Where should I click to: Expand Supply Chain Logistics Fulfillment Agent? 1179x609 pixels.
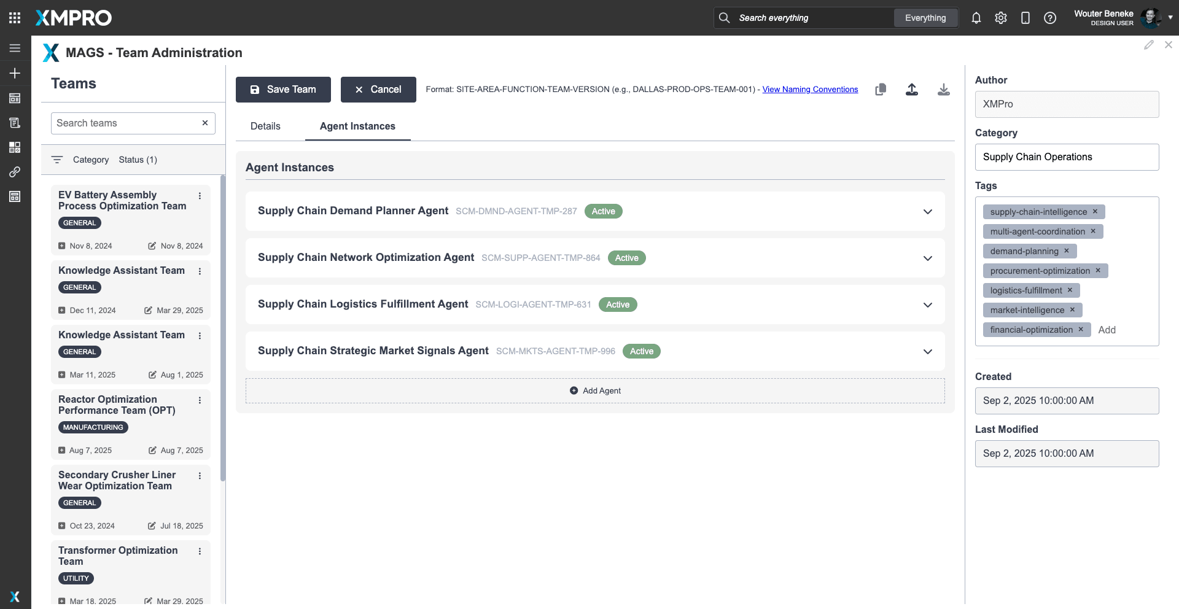(927, 304)
